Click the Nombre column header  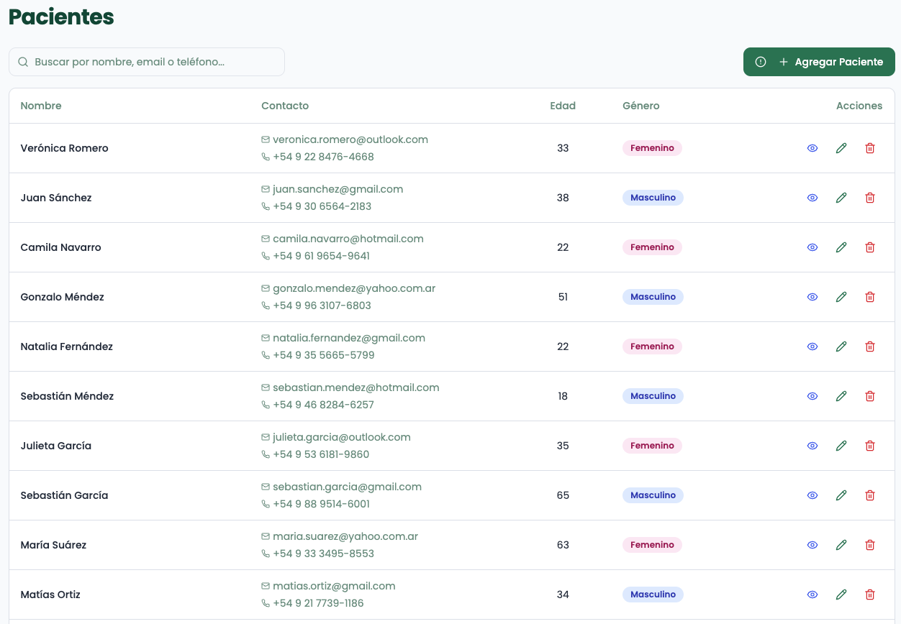tap(41, 106)
